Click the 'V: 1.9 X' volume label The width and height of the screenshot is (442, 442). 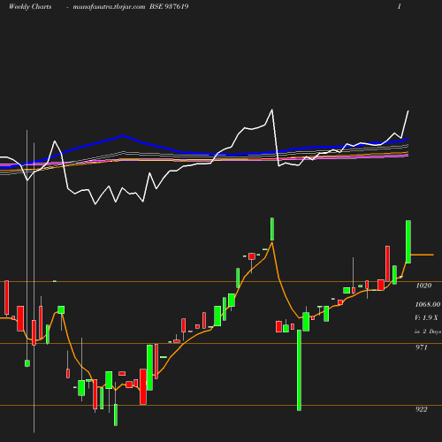click(426, 317)
